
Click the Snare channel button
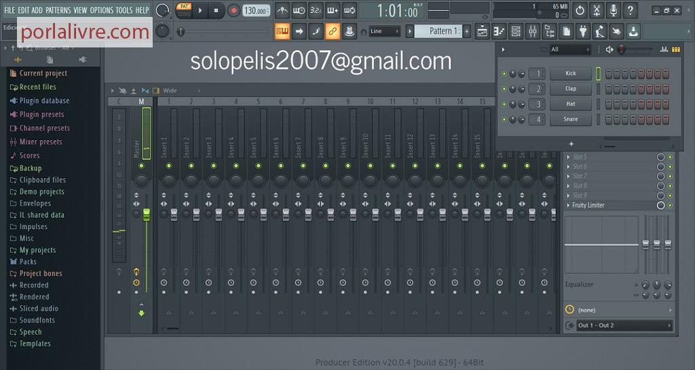[x=570, y=119]
